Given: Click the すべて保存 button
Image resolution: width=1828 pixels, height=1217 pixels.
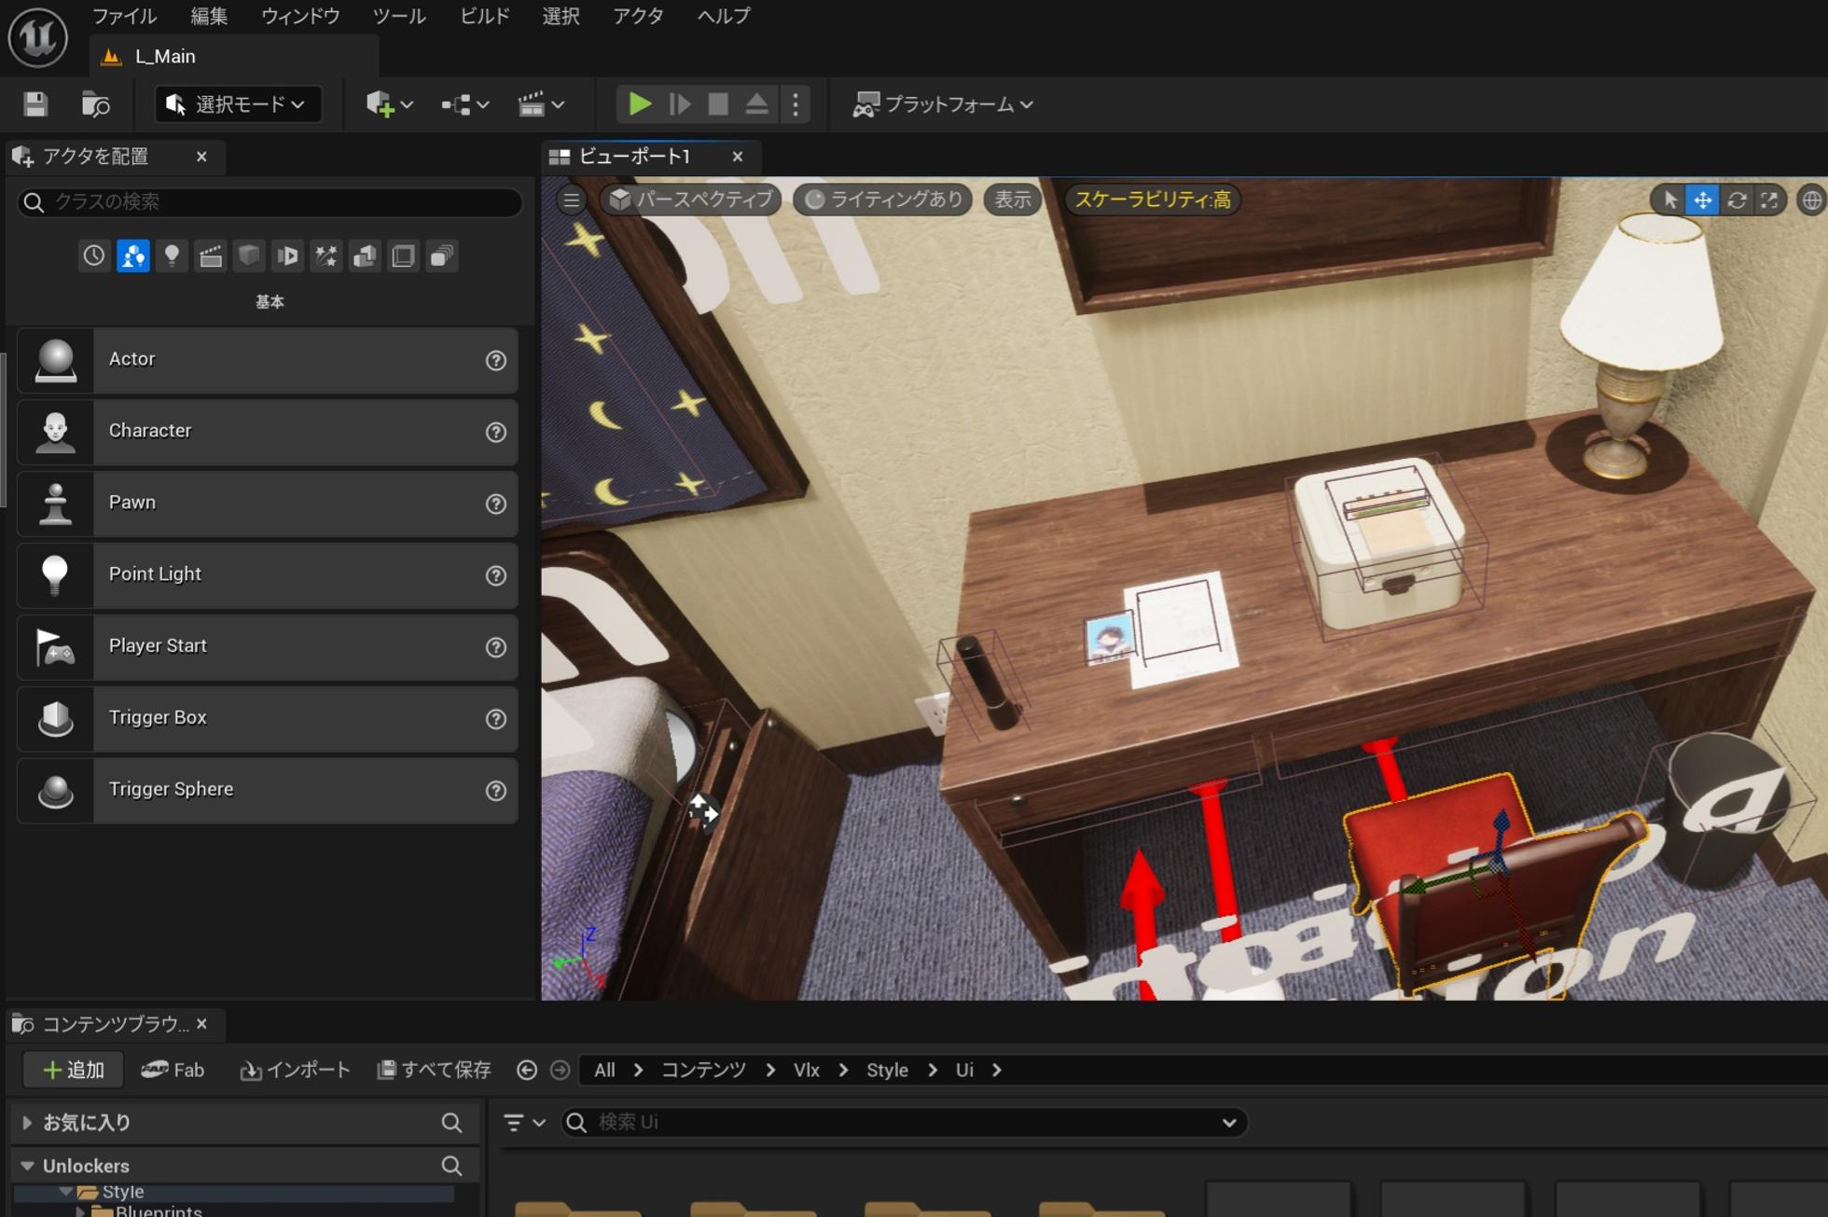Looking at the screenshot, I should tap(434, 1070).
